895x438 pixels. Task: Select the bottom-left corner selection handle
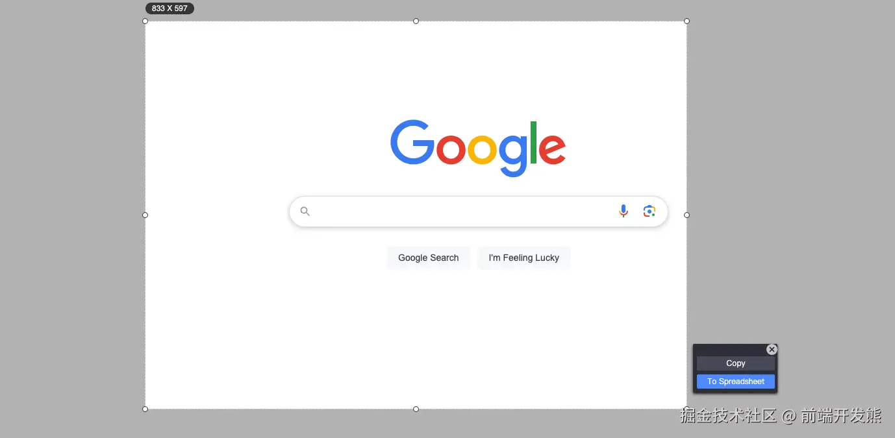(145, 409)
